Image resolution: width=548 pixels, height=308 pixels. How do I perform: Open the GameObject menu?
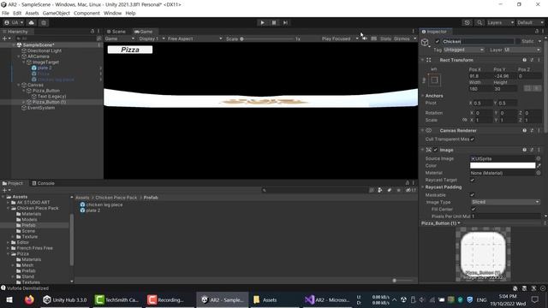(57, 14)
